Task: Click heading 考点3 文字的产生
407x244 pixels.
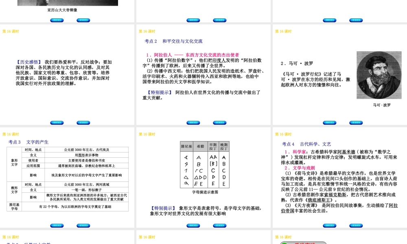Action: 28,142
